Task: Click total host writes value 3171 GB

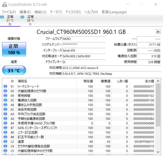Action: click(149, 45)
